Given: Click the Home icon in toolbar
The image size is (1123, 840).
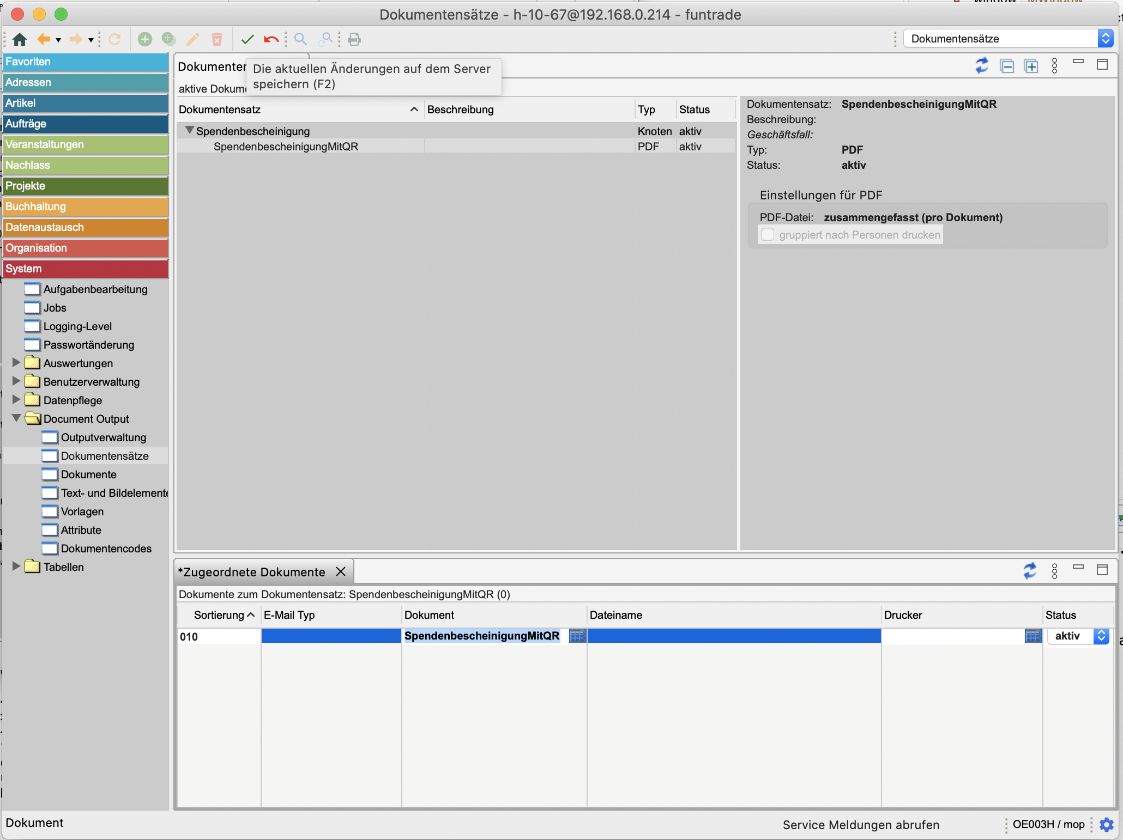Looking at the screenshot, I should click(20, 39).
